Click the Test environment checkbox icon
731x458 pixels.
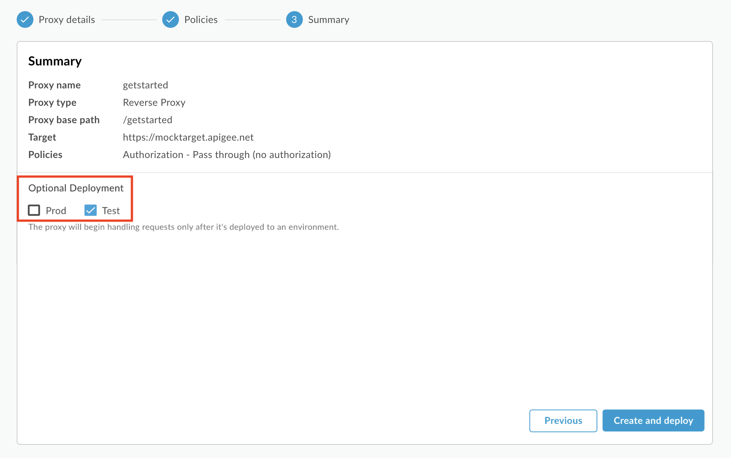click(x=91, y=210)
